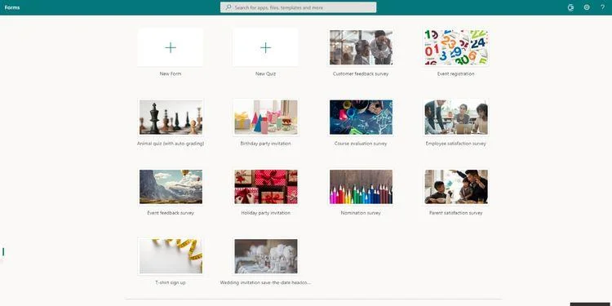Open the help question mark icon
This screenshot has height=306, width=612.
click(x=603, y=7)
